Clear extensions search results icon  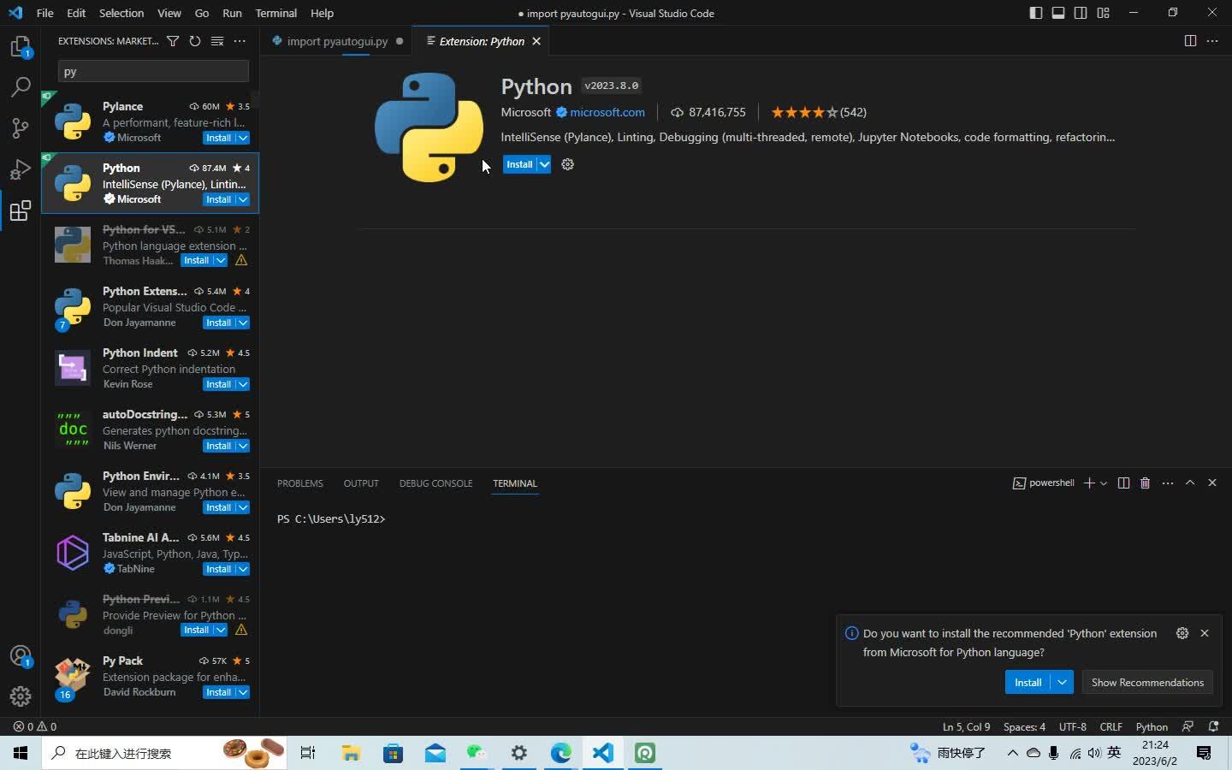point(217,41)
